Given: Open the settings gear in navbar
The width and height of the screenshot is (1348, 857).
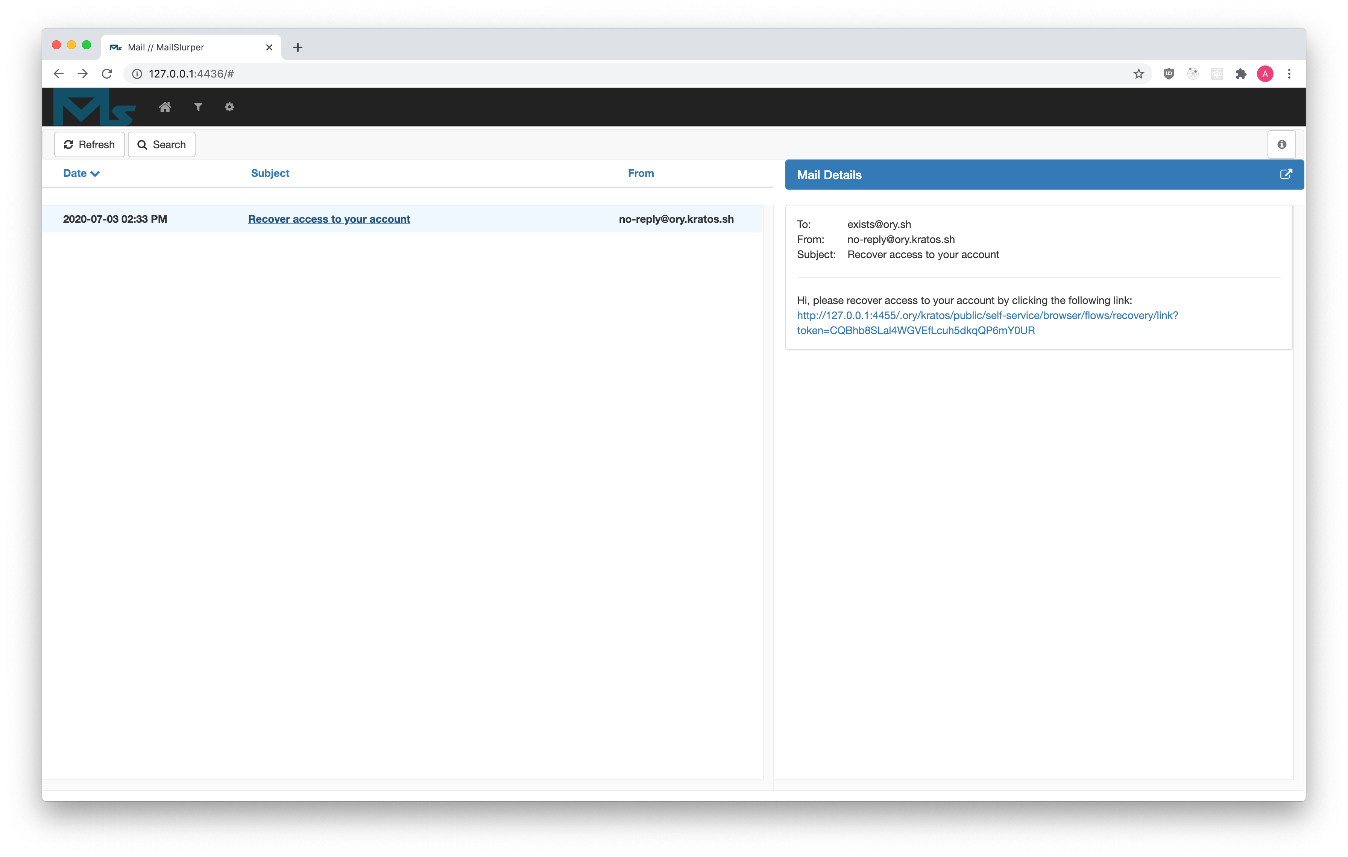Looking at the screenshot, I should pyautogui.click(x=229, y=107).
